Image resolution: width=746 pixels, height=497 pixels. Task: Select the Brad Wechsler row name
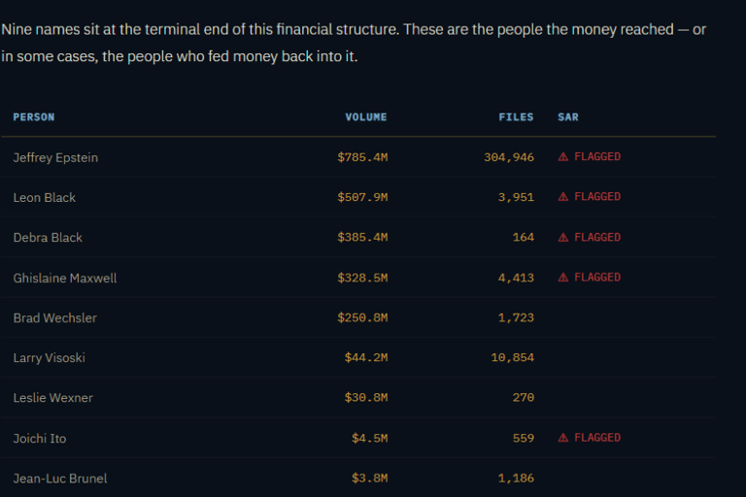tap(55, 317)
